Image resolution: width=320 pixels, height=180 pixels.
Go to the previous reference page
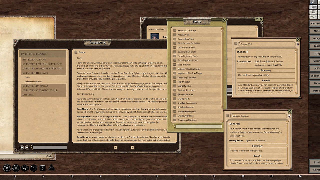point(115,147)
